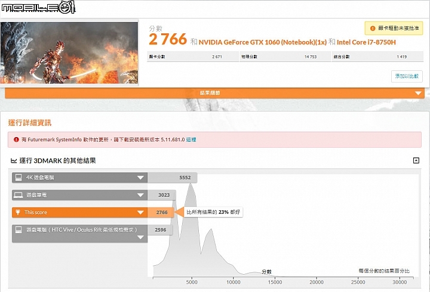The image size is (430, 292).
Task: Click the laptop icon in gaming laptop row
Action: (19, 195)
